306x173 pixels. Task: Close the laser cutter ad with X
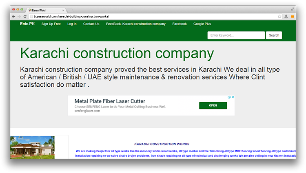tap(233, 97)
